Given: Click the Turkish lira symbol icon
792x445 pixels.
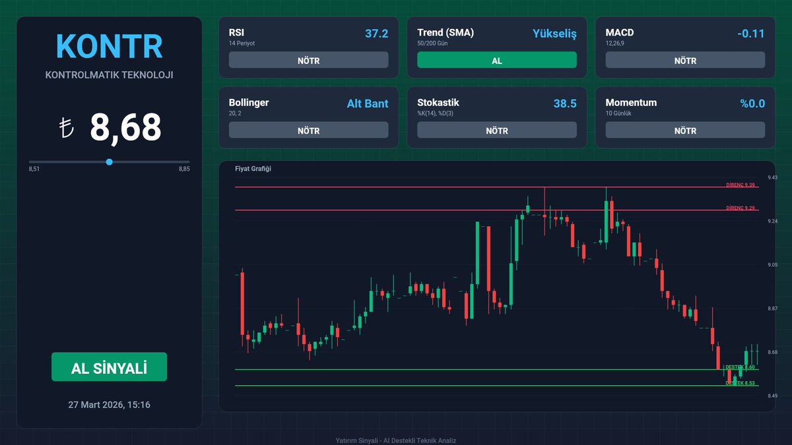Looking at the screenshot, I should click(x=65, y=128).
